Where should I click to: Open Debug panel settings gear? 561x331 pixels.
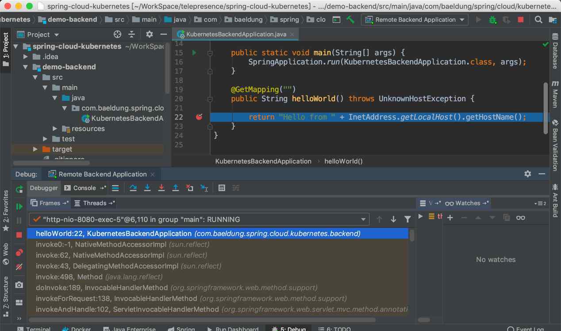tap(527, 174)
